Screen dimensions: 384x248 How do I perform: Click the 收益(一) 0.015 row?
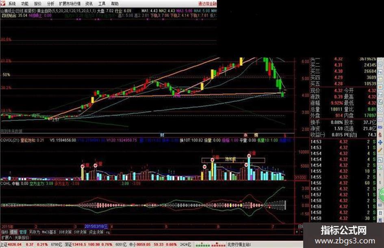pyautogui.click(x=326, y=135)
